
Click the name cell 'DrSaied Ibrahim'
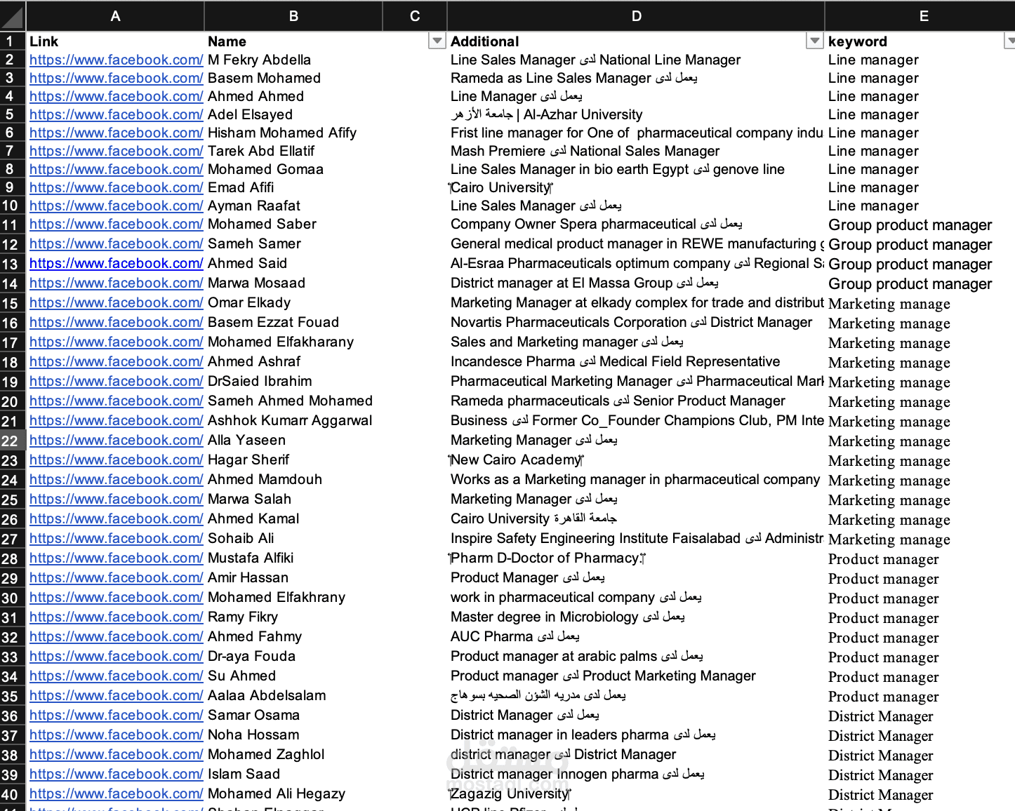[293, 382]
